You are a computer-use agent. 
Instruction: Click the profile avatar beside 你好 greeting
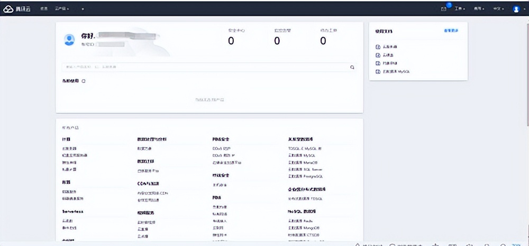tap(69, 40)
